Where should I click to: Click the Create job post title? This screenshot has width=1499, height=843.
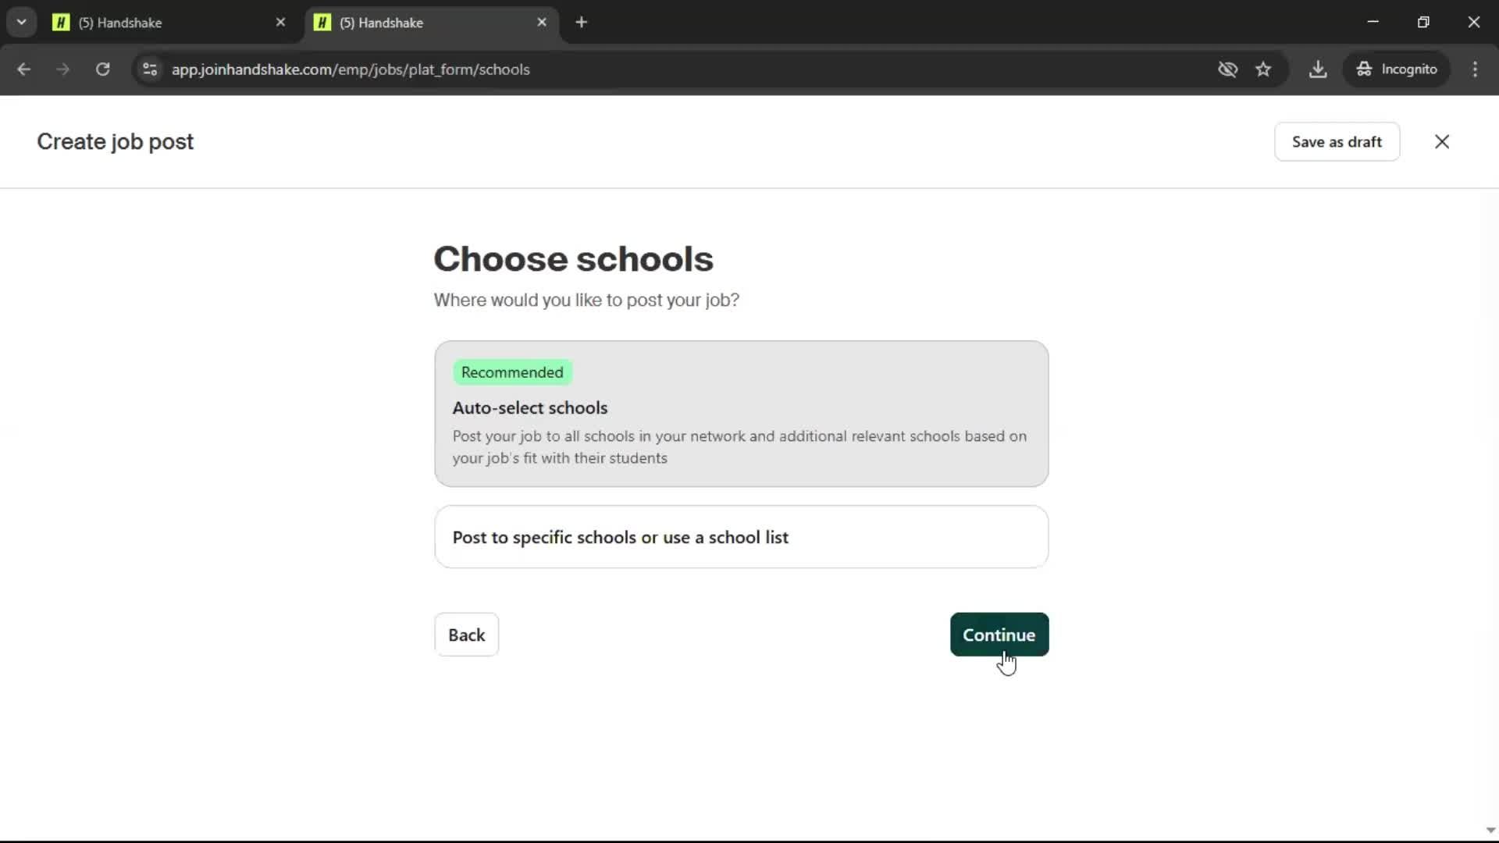pos(116,142)
